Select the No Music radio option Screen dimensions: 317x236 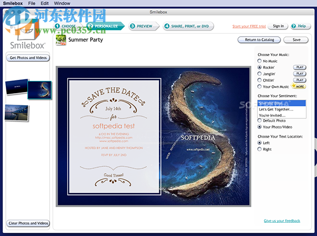pos(259,61)
